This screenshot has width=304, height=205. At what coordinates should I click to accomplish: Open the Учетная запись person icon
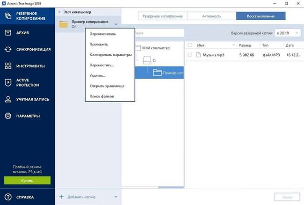coord(8,99)
